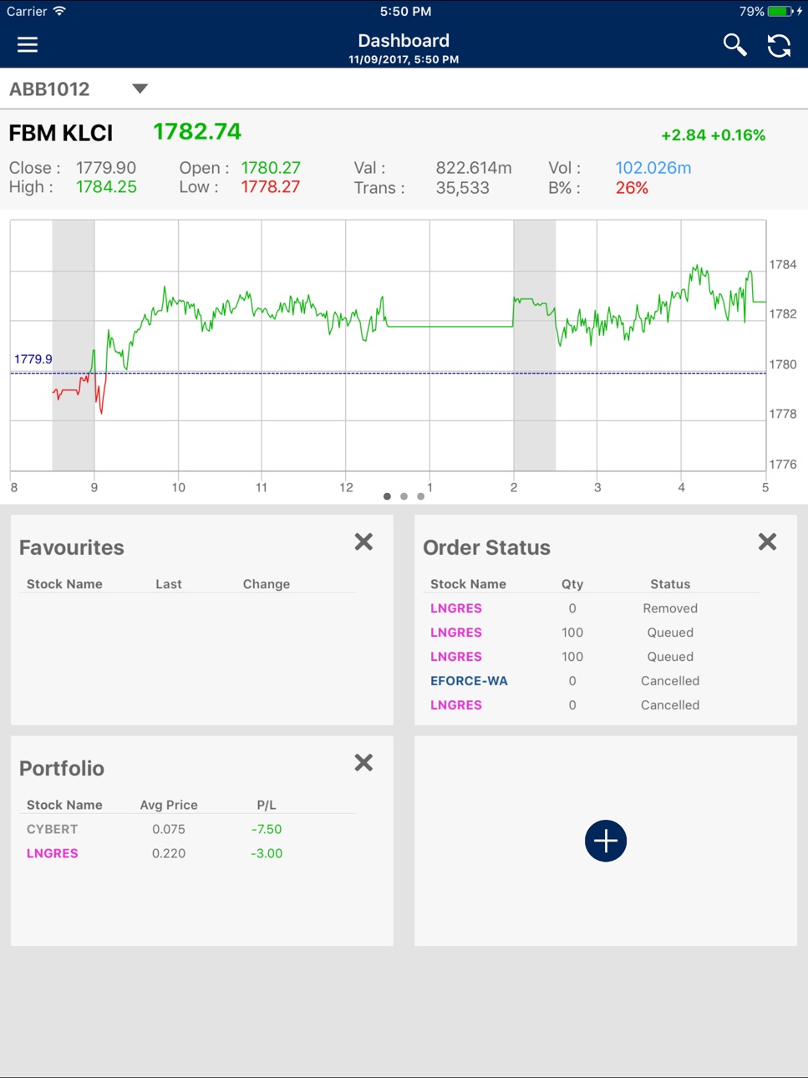Screen dimensions: 808x1078
Task: Select the third chart page dot
Action: [420, 496]
